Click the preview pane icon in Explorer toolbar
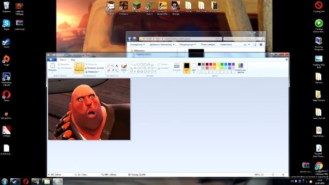Screen dimensions: 329x185 pyautogui.click(x=255, y=45)
